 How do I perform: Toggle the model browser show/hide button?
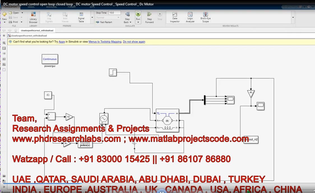[x=4, y=36]
